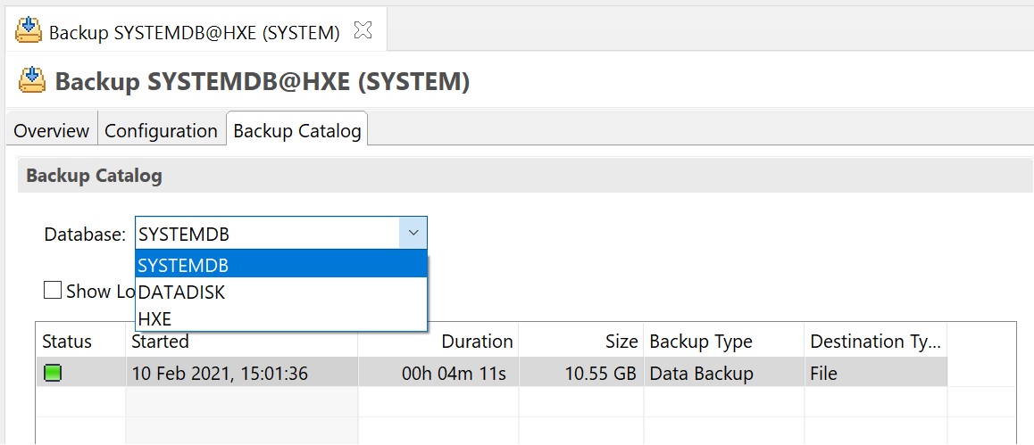Sort by the Status column header
The width and height of the screenshot is (1034, 445).
click(x=67, y=342)
